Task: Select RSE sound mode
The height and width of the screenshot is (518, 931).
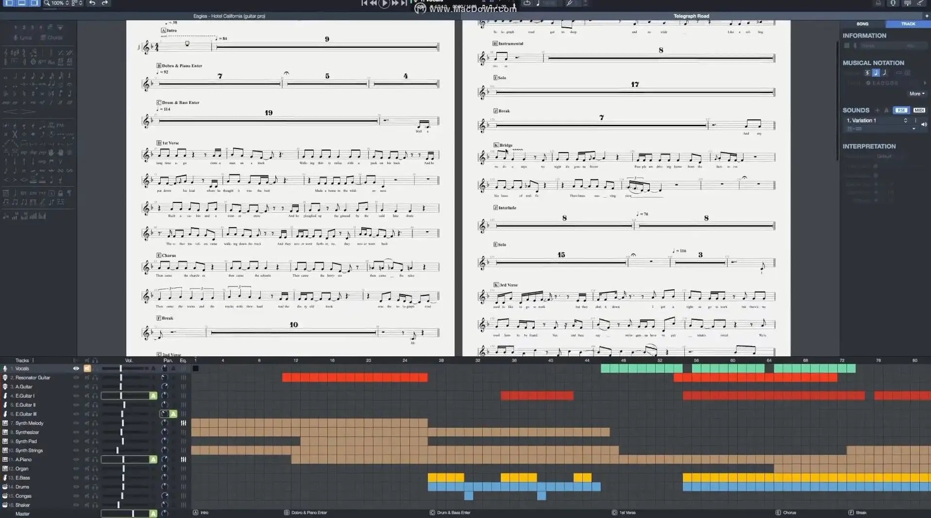Action: click(901, 110)
